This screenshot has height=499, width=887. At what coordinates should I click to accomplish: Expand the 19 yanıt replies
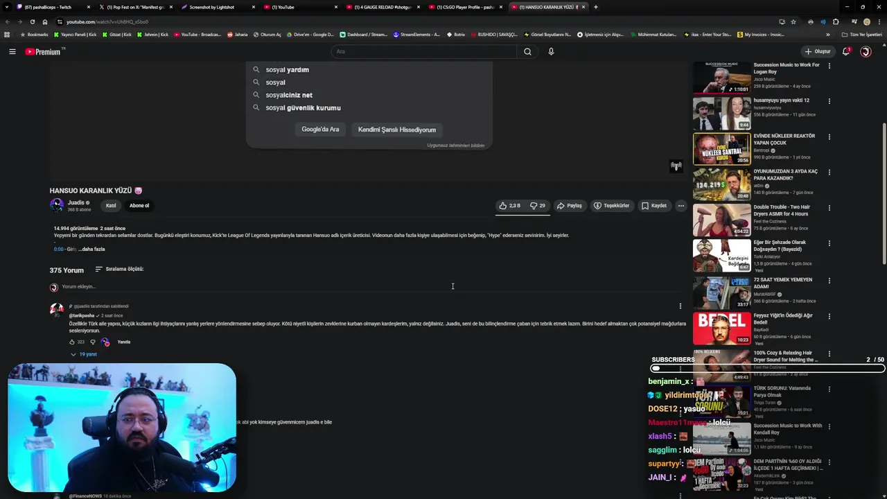pyautogui.click(x=83, y=354)
